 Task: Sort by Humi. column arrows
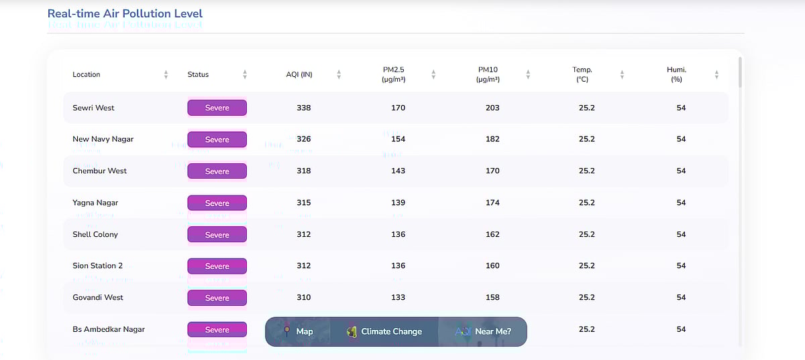pyautogui.click(x=716, y=74)
